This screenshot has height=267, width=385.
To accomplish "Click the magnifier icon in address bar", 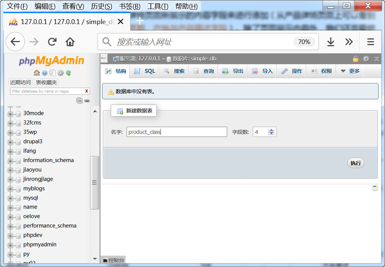I will (x=107, y=42).
